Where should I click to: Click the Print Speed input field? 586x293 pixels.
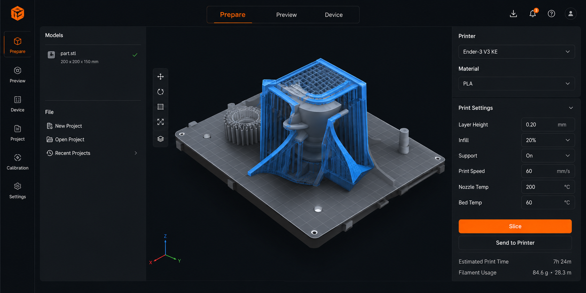pos(548,171)
